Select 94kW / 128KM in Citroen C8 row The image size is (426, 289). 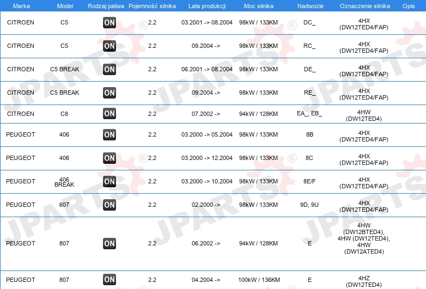pyautogui.click(x=258, y=114)
